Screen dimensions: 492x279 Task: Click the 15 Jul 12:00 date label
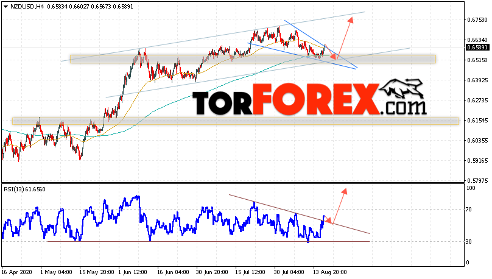[x=250, y=272]
